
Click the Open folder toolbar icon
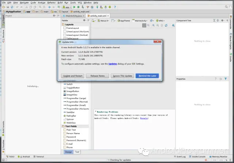4,7
